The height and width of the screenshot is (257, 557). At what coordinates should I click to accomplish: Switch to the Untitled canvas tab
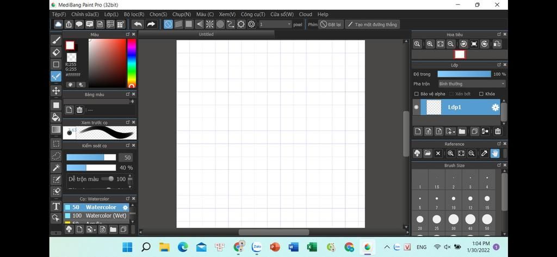206,34
